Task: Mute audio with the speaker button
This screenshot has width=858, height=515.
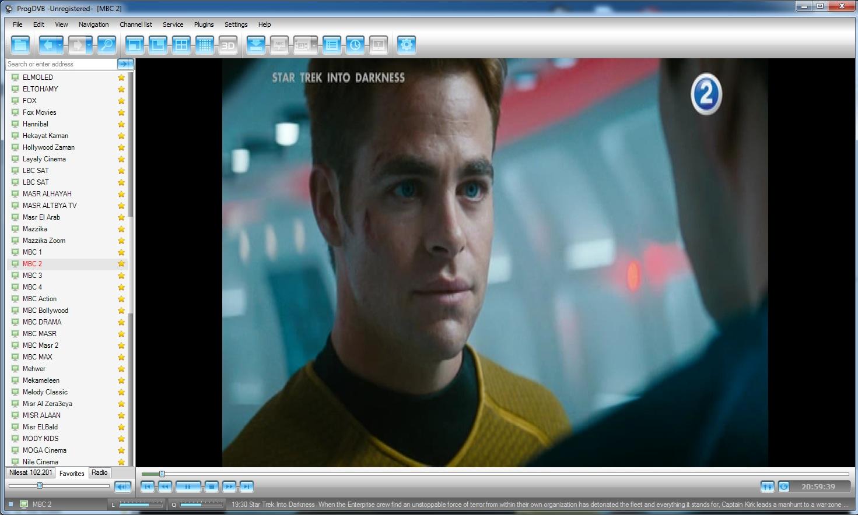Action: 122,486
